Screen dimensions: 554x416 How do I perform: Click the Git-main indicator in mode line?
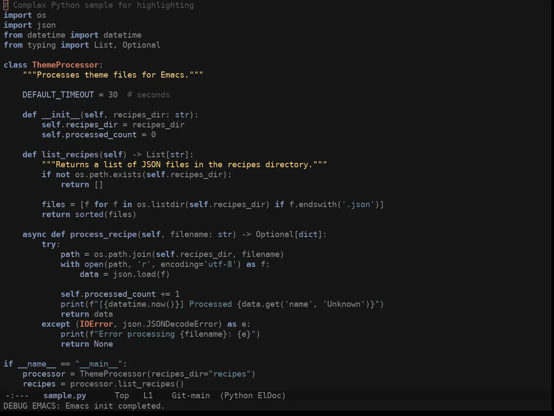point(191,396)
